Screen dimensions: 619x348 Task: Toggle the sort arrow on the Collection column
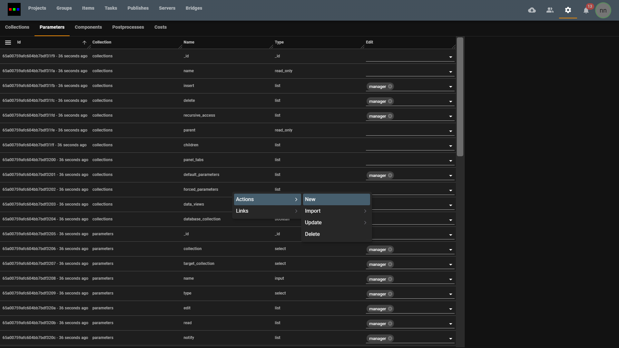click(84, 43)
